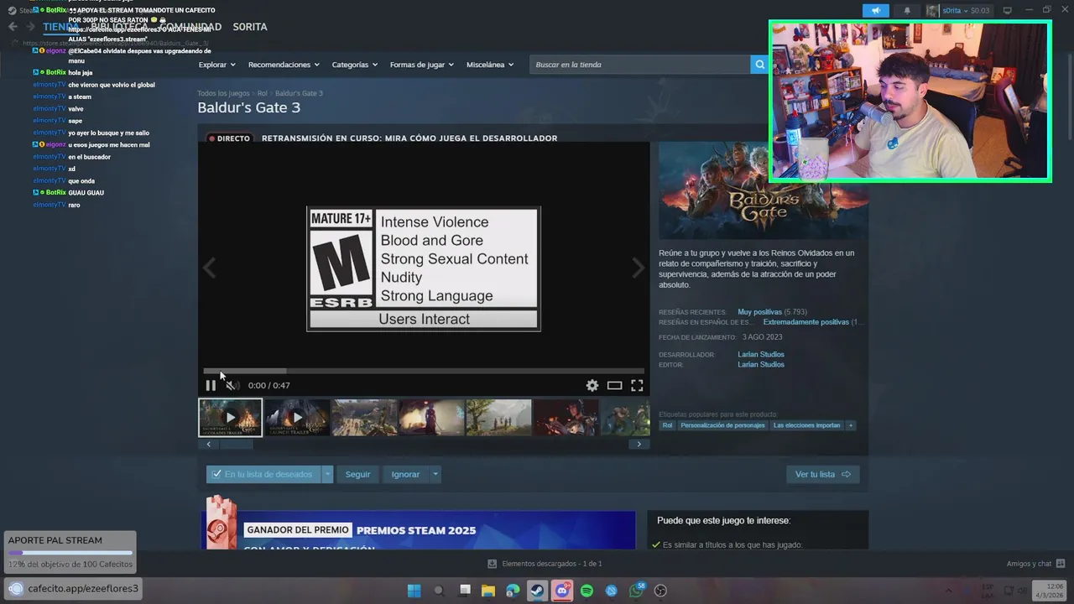Open 'Todos los juegos' breadcrumb
Viewport: 1074px width, 604px height.
pyautogui.click(x=223, y=93)
